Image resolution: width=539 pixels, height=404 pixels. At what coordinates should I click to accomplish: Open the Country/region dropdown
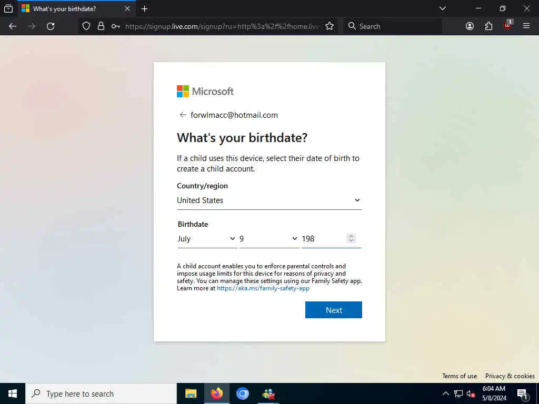[x=269, y=200]
